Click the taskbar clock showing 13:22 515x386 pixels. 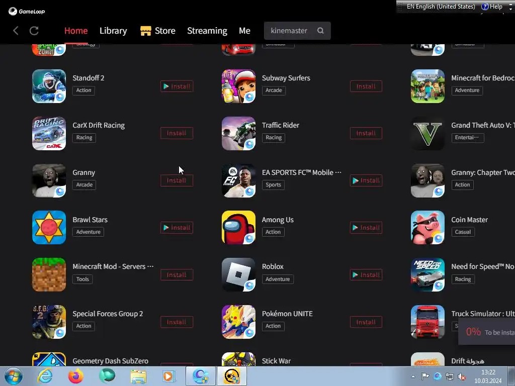point(488,376)
